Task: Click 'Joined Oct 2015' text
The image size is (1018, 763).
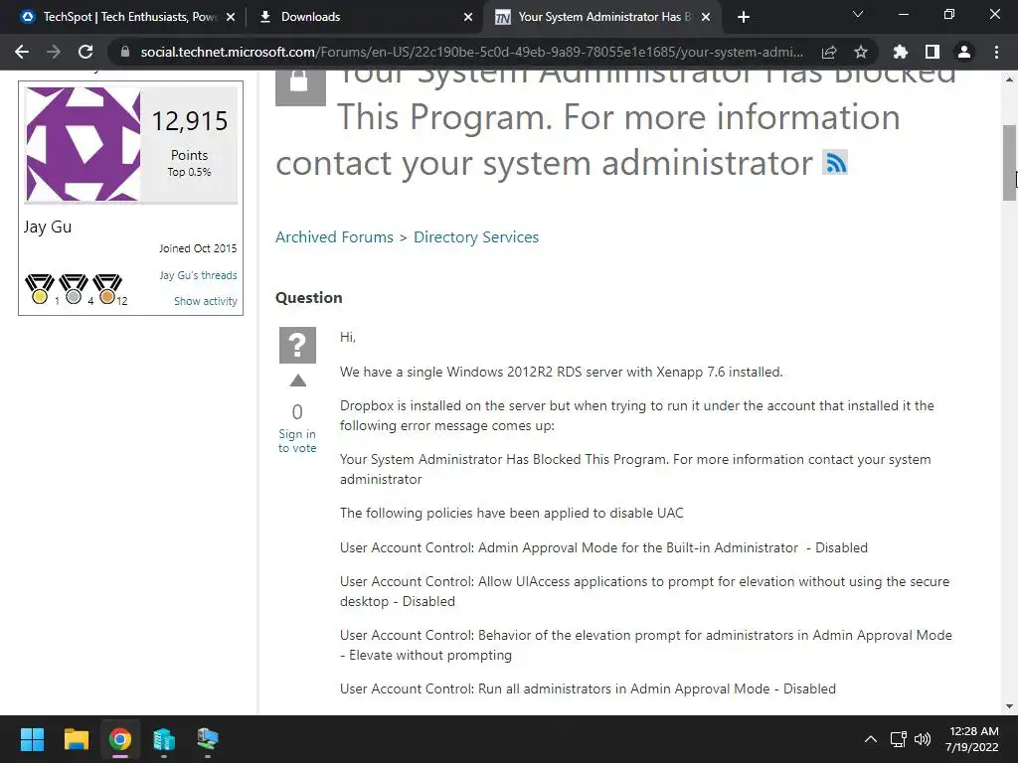Action: point(198,248)
